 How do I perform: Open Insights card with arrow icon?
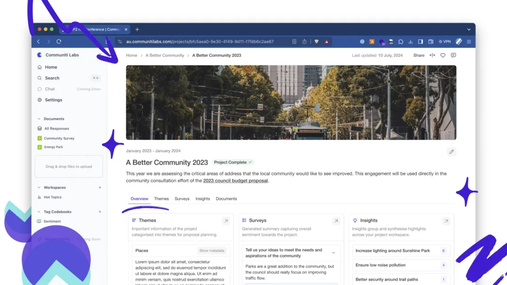[446, 221]
